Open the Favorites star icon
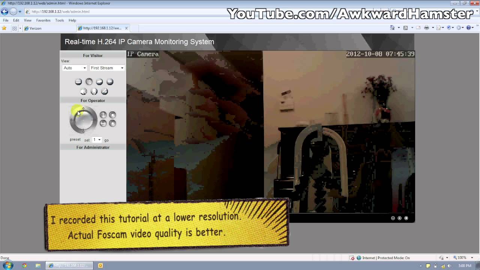This screenshot has height=270, width=480. tap(4, 28)
